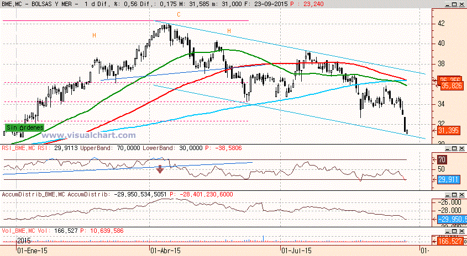Click the green 'Sin órdenes' label
The image size is (467, 256).
pos(25,127)
